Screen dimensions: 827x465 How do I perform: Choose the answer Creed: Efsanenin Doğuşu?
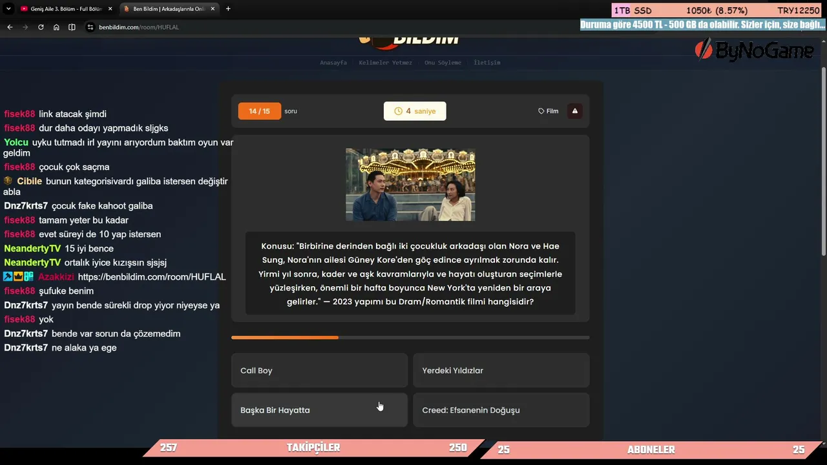(501, 410)
